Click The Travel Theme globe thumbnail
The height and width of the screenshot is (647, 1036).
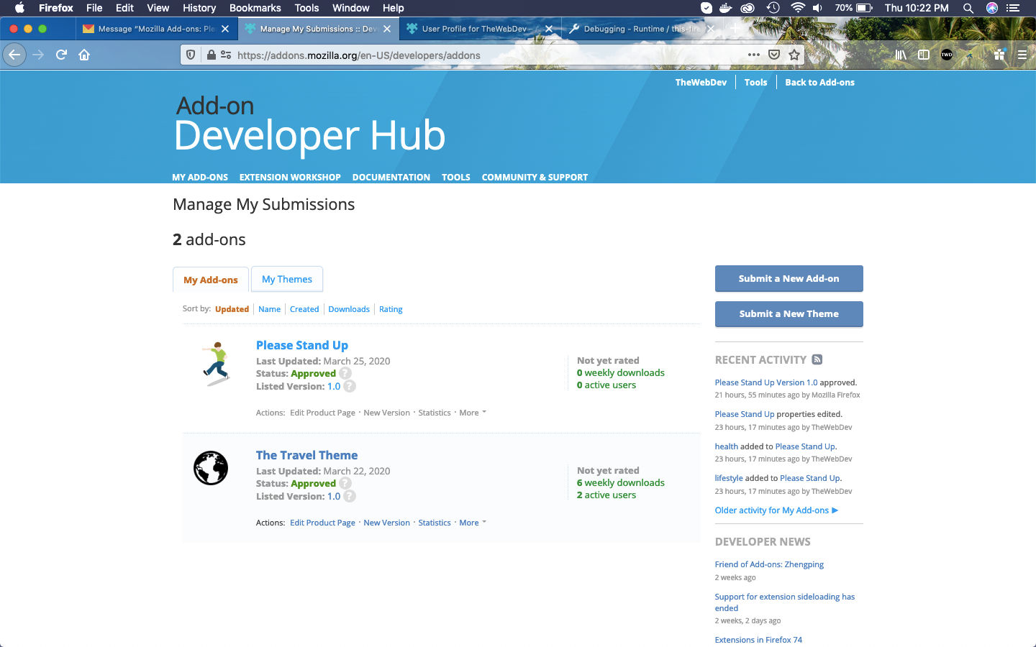pos(211,468)
